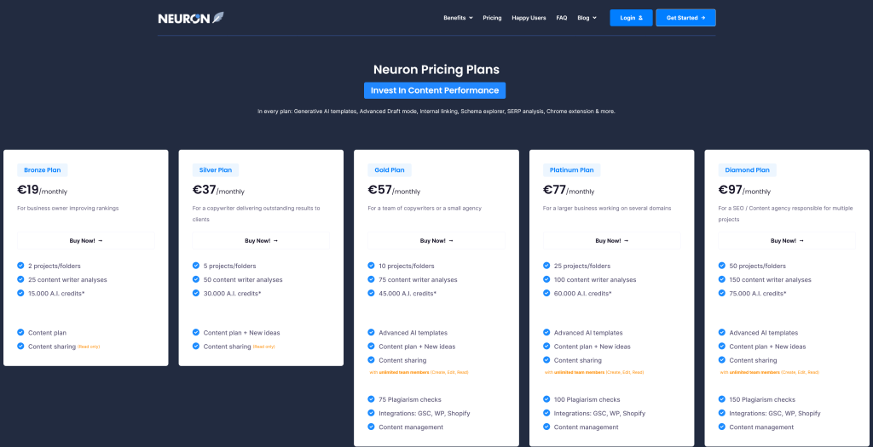873x447 pixels.
Task: Click checkmark icon next to Silver '30.000 A.I. credits'
Action: [196, 293]
